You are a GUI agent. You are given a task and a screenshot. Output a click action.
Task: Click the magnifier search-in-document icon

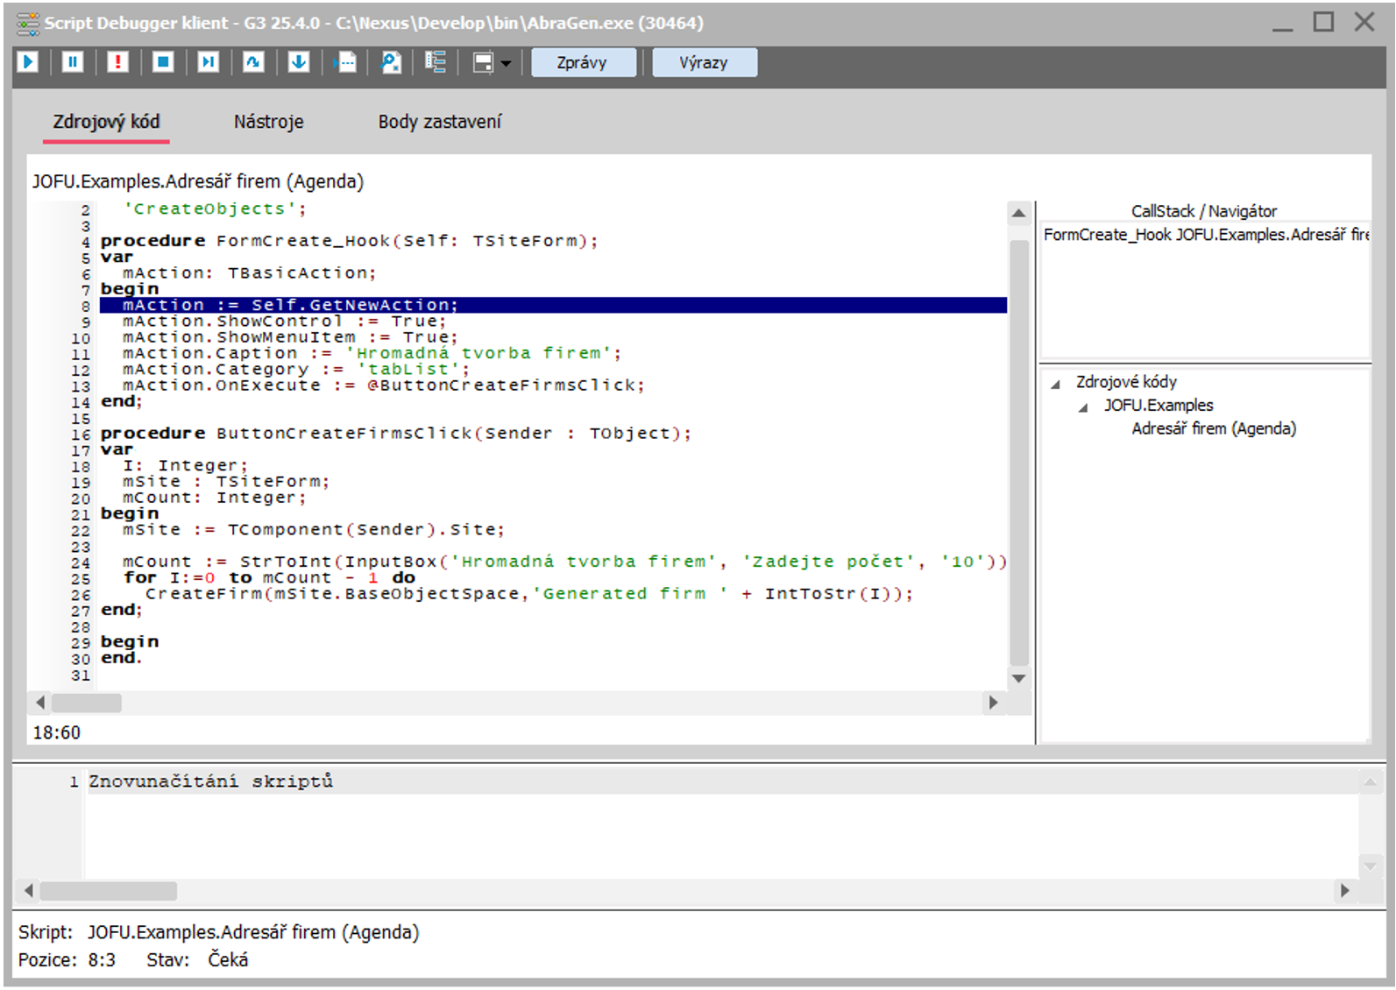391,62
